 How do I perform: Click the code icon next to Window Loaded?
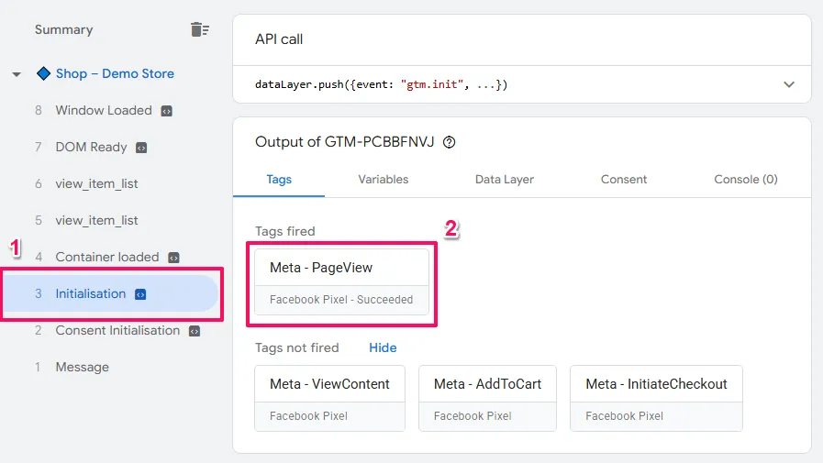coord(166,111)
